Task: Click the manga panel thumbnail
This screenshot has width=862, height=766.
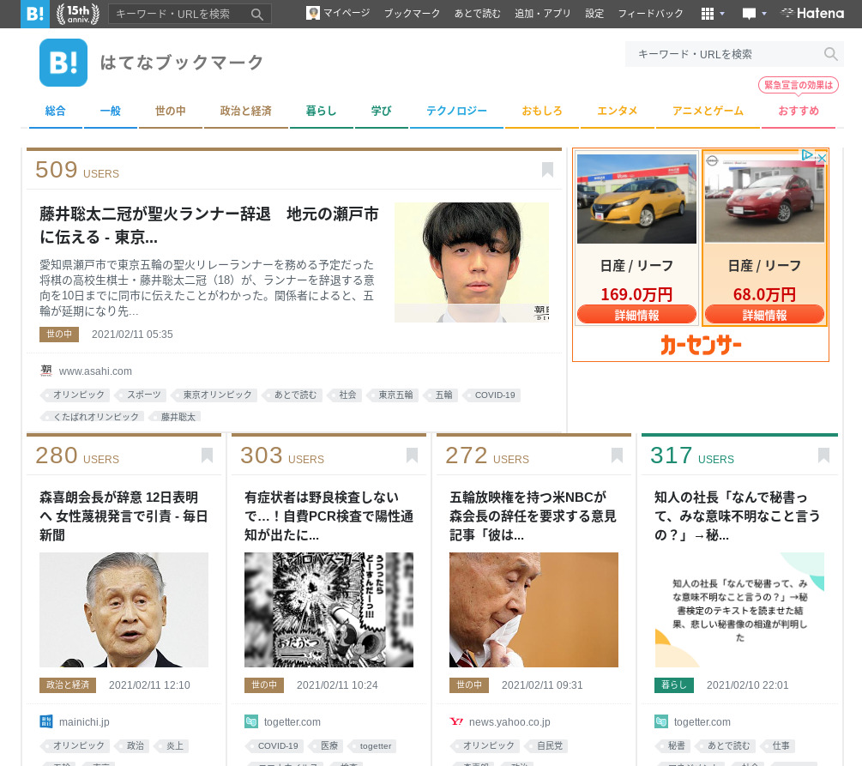Action: pyautogui.click(x=329, y=610)
